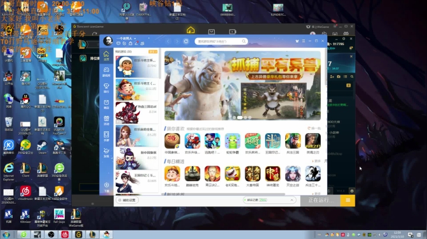Open the OBS icon in the taskbar

point(51,234)
